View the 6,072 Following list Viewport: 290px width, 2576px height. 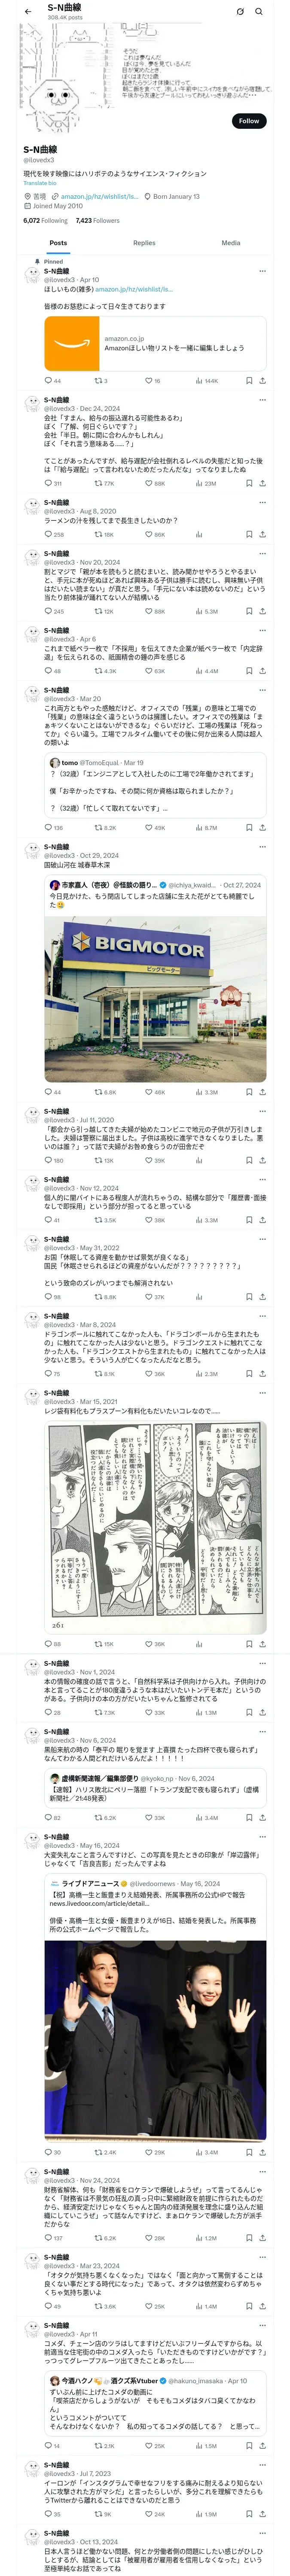(46, 220)
